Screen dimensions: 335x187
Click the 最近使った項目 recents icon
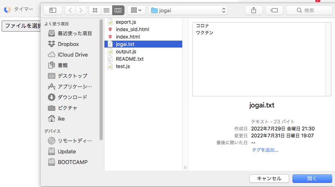(52, 33)
